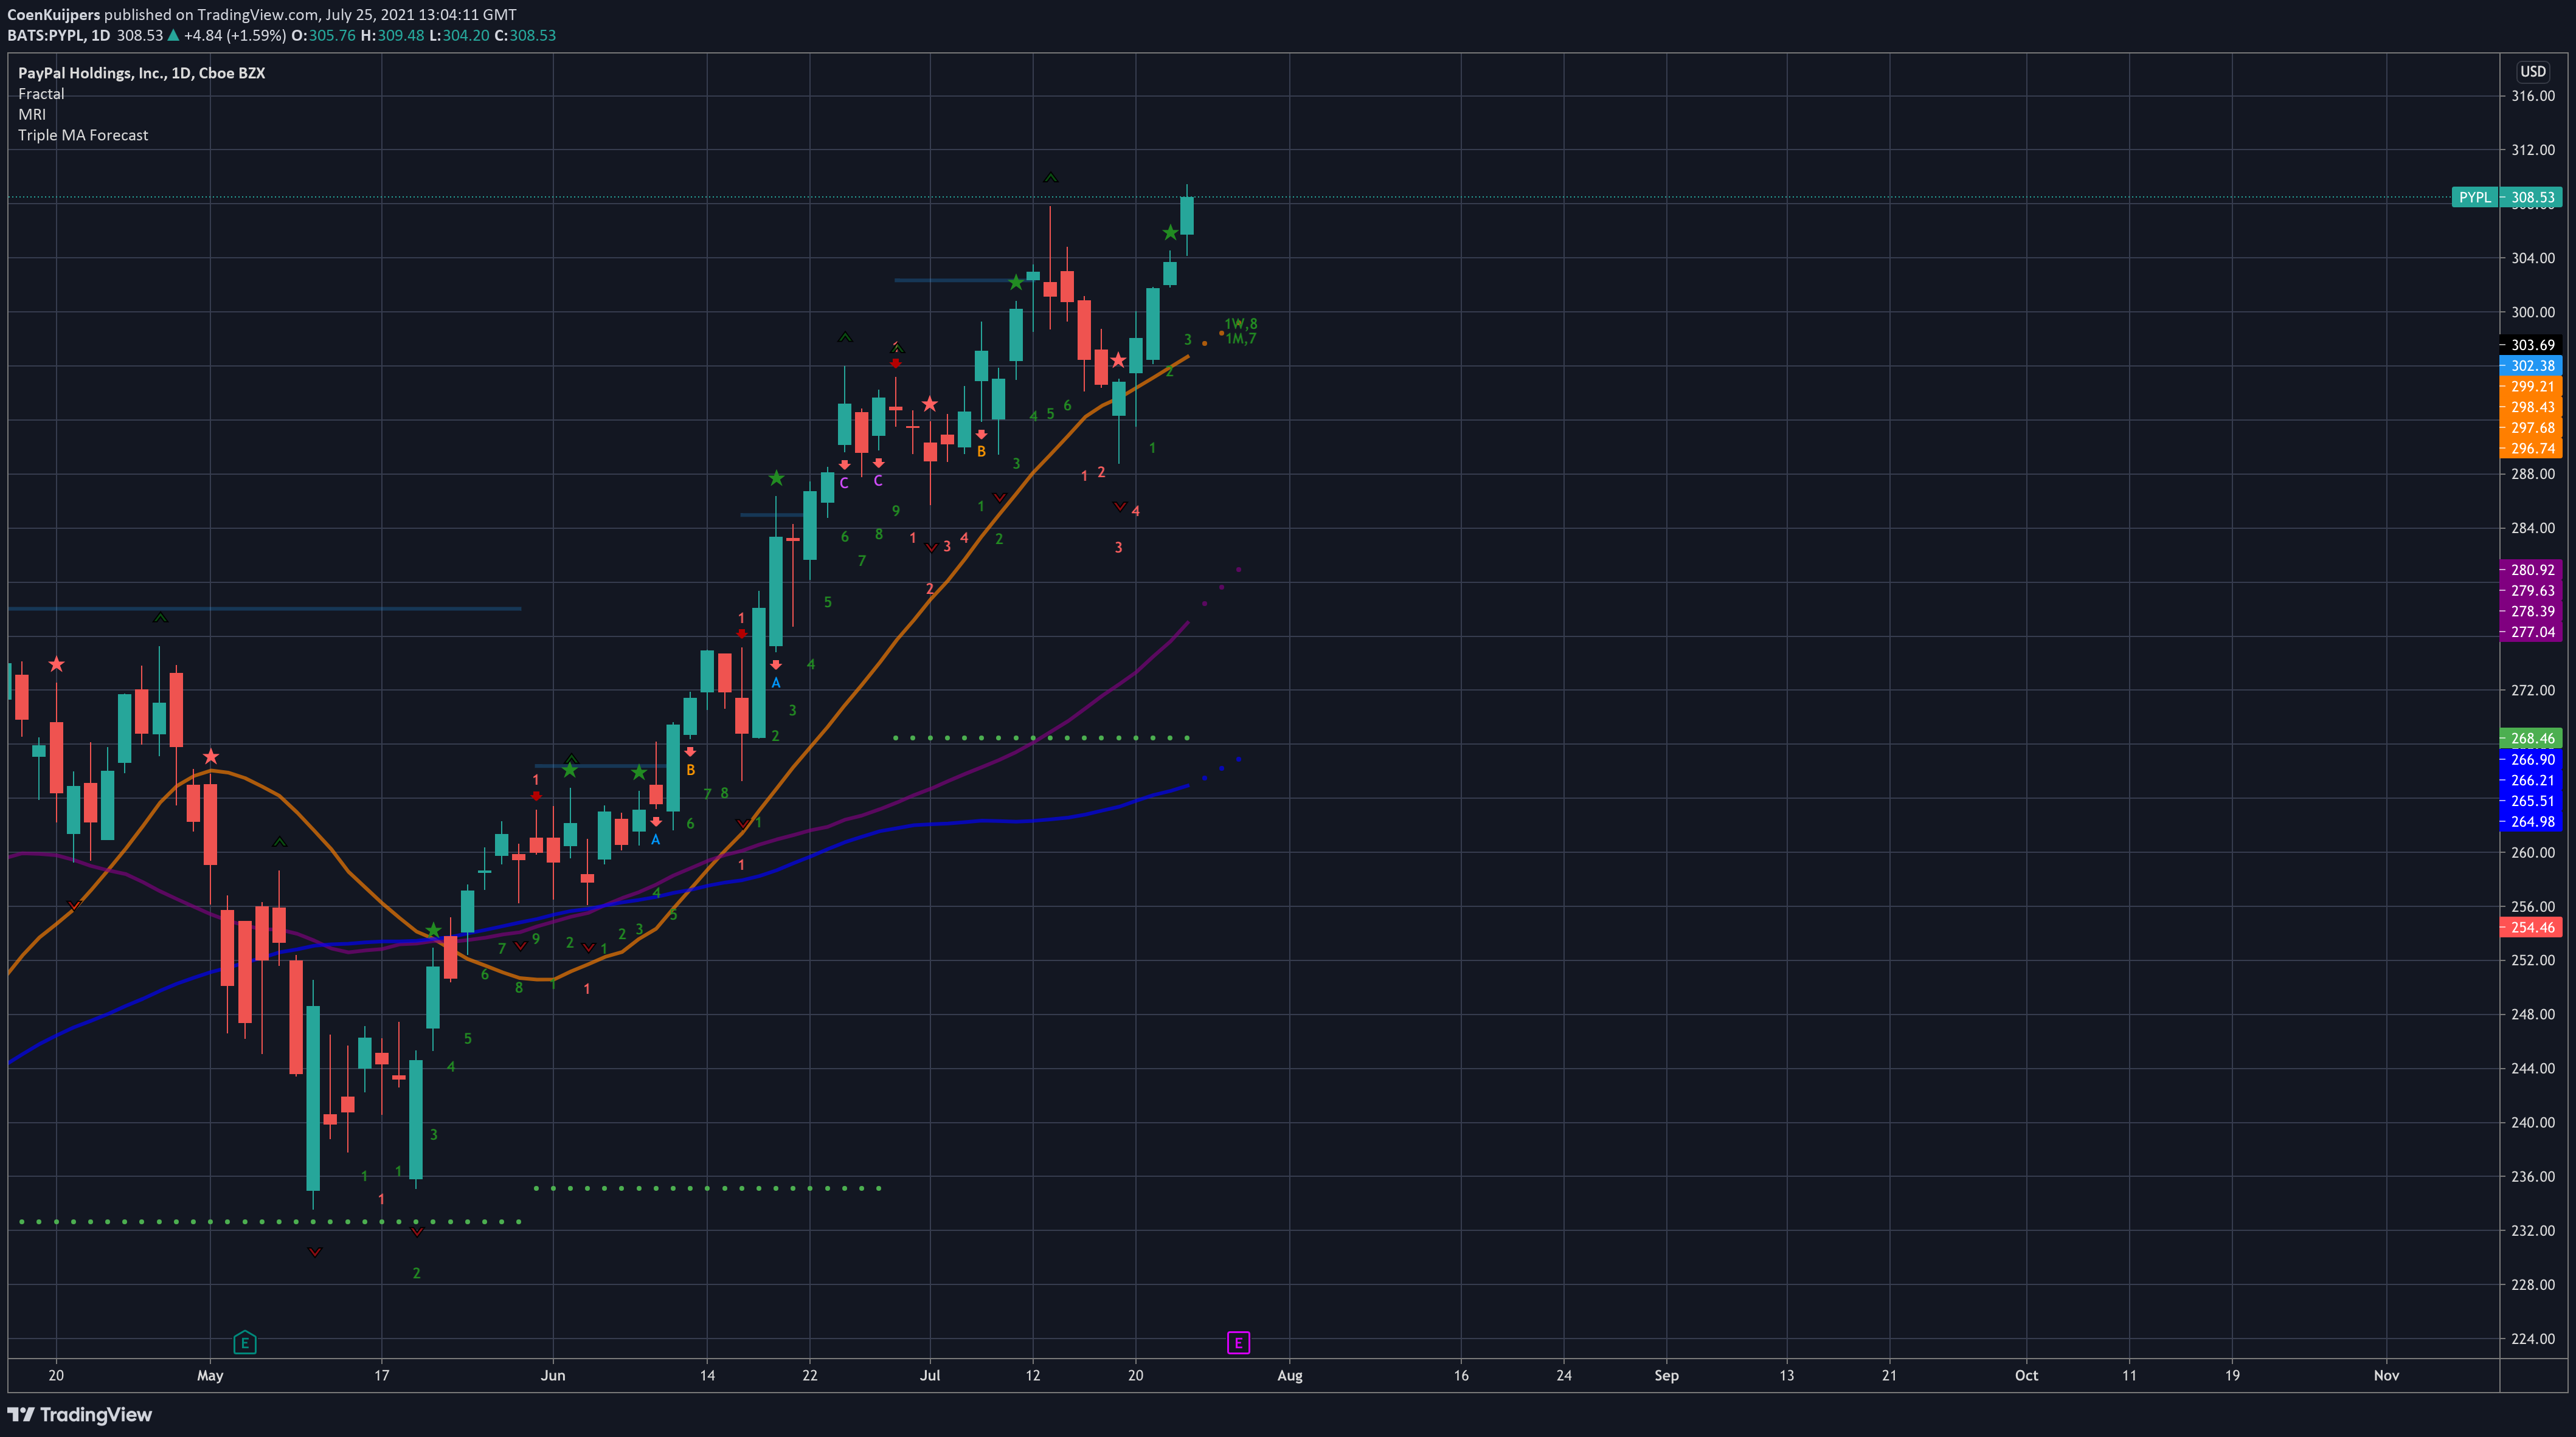
Task: Click the 268.46 green price label
Action: point(2532,739)
